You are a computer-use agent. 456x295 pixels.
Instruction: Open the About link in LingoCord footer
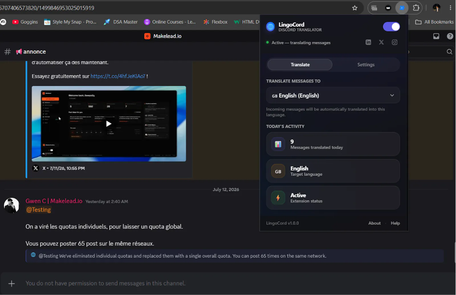(x=374, y=223)
